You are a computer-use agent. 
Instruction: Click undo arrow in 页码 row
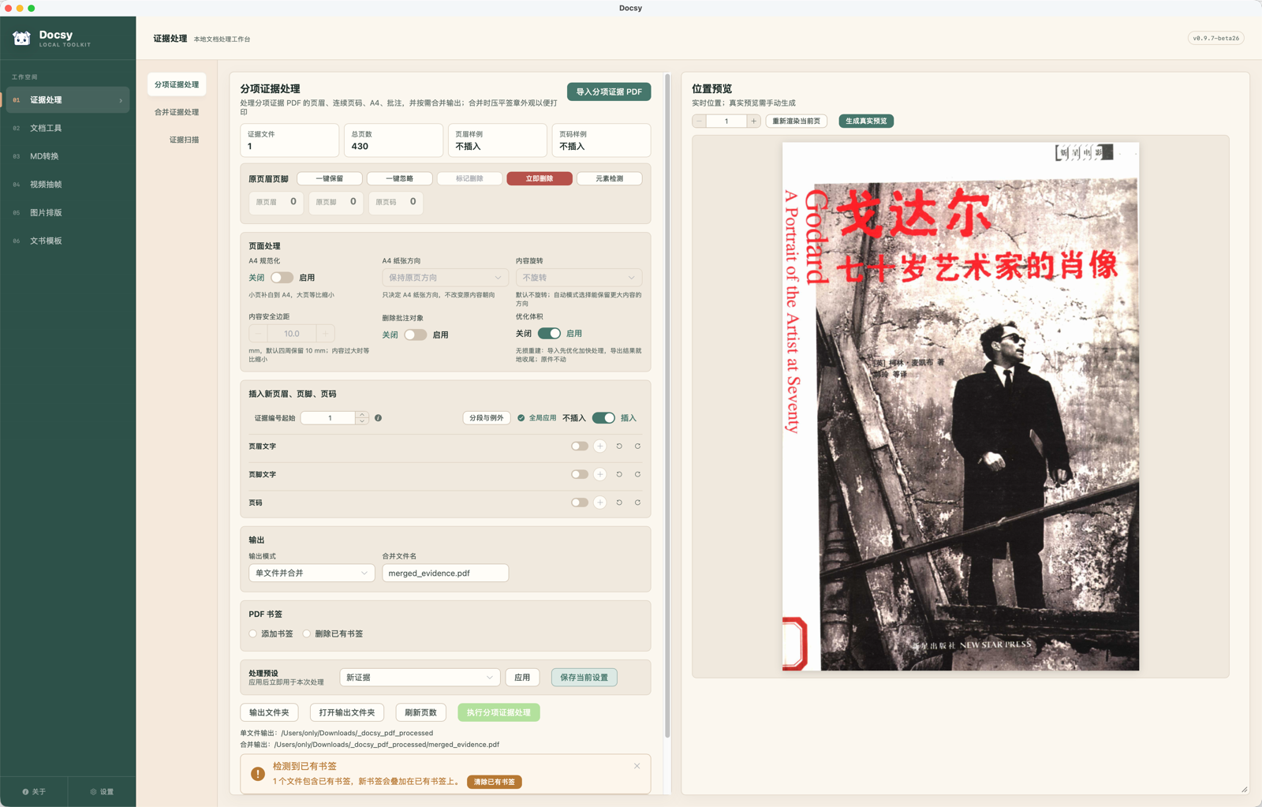pyautogui.click(x=619, y=503)
